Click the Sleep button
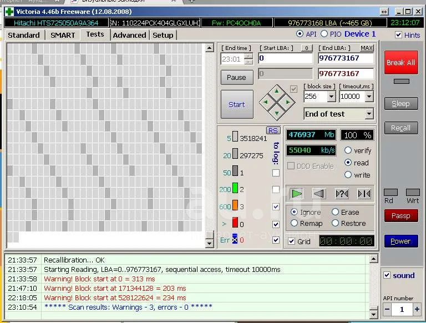 click(x=401, y=104)
